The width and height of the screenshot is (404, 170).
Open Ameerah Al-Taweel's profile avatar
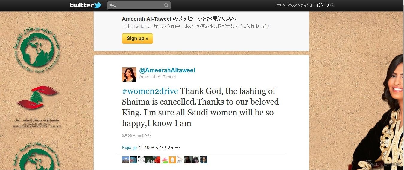pos(129,74)
